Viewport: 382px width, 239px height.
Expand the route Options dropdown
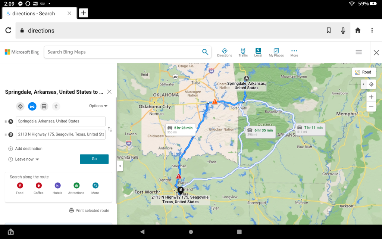[x=98, y=106]
